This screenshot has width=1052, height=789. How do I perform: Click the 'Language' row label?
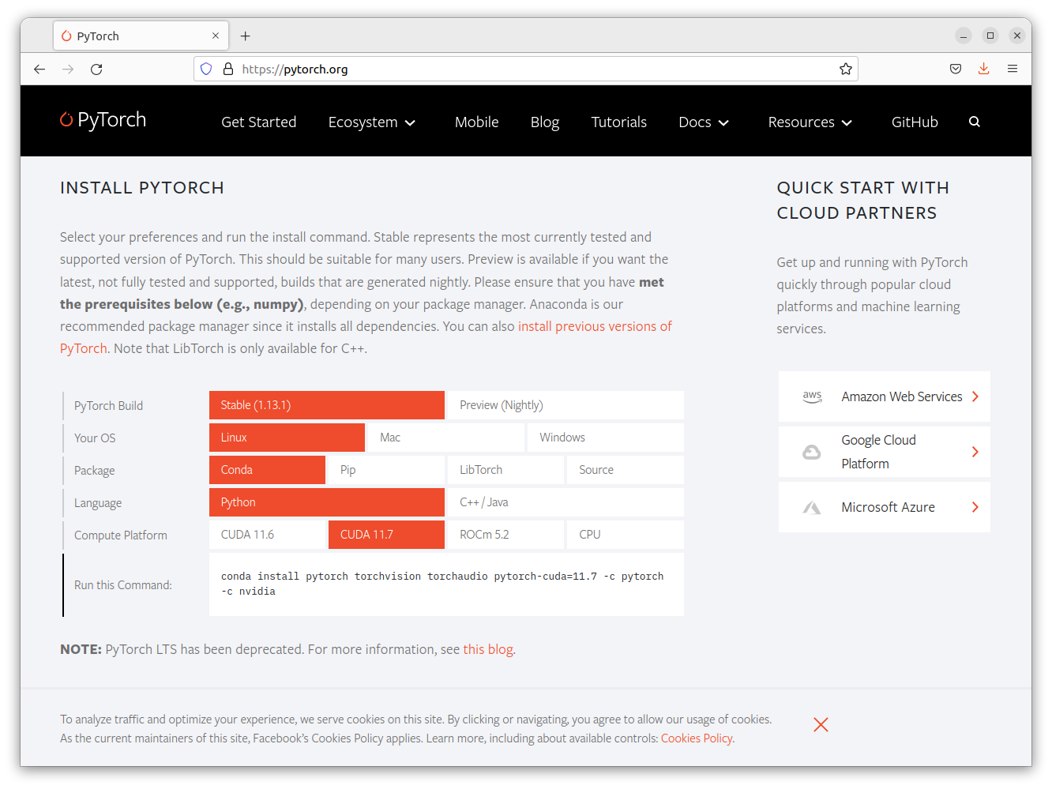pyautogui.click(x=98, y=503)
